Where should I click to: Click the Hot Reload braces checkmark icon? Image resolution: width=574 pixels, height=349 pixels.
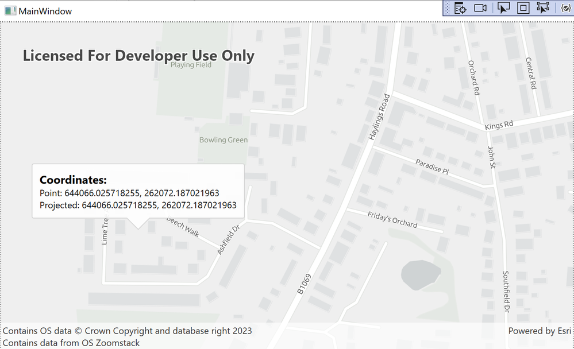(x=566, y=8)
